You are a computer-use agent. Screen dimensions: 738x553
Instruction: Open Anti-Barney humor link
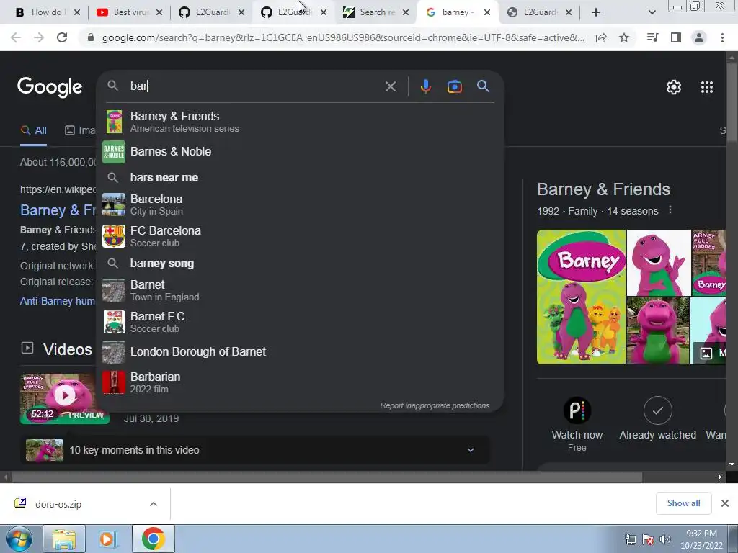tap(58, 301)
